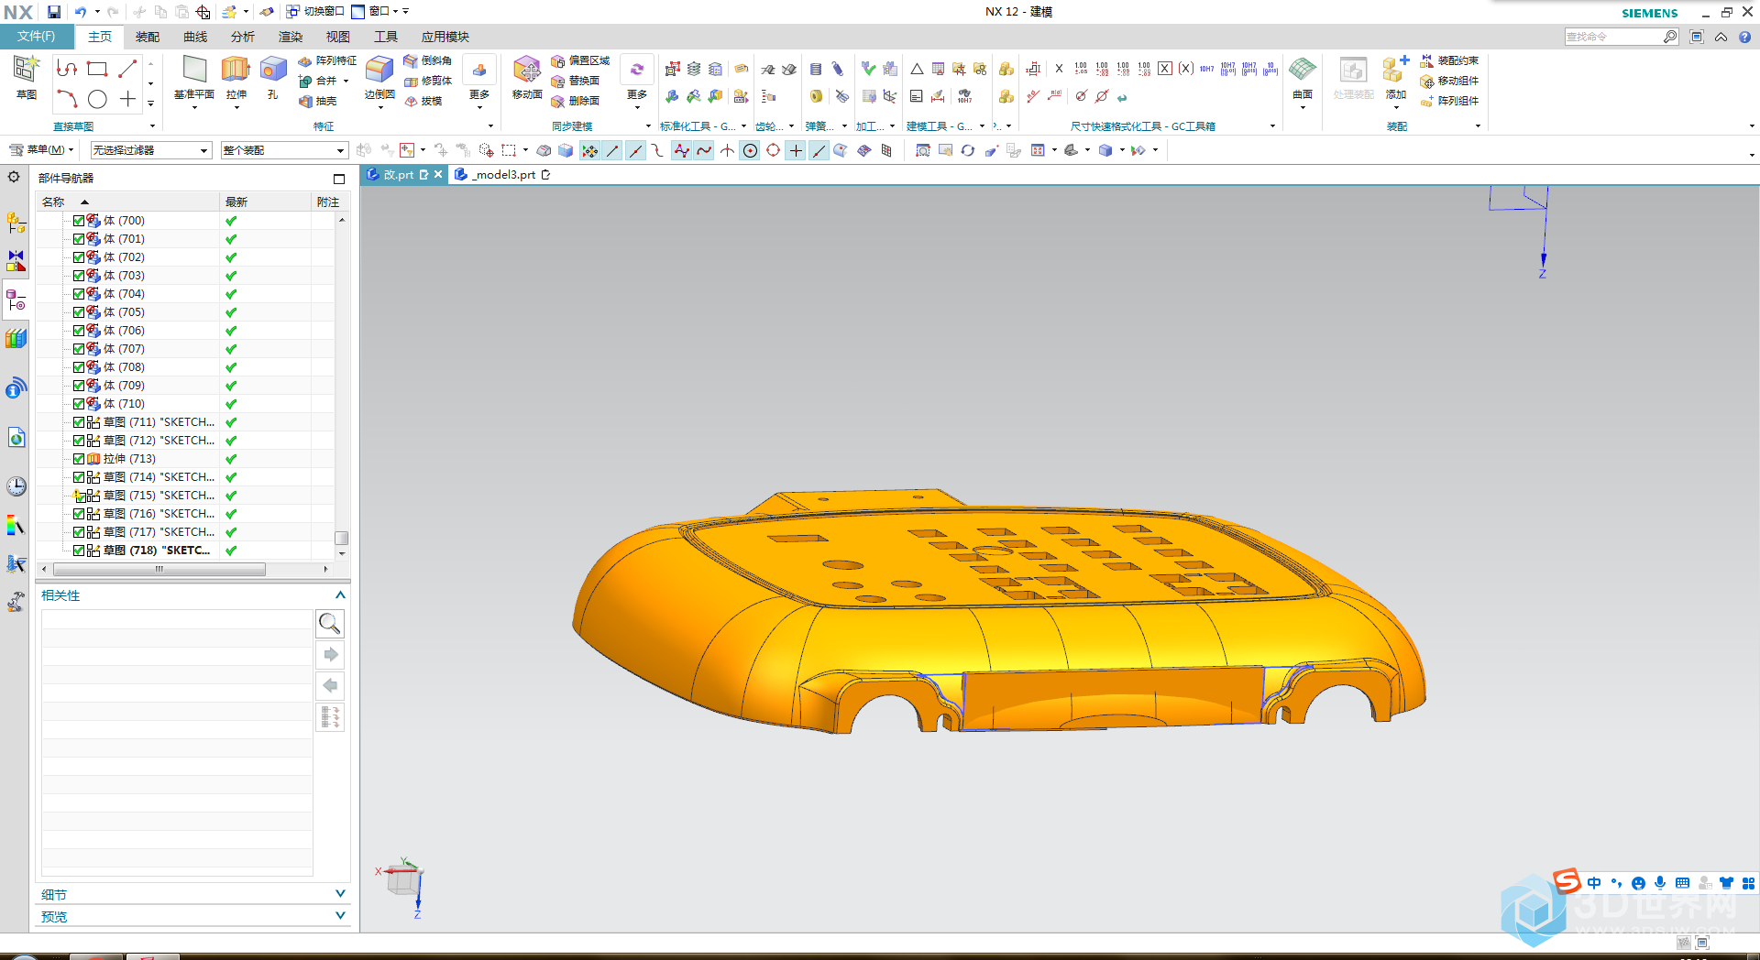Select the Profile sketch curve tool

click(x=67, y=69)
